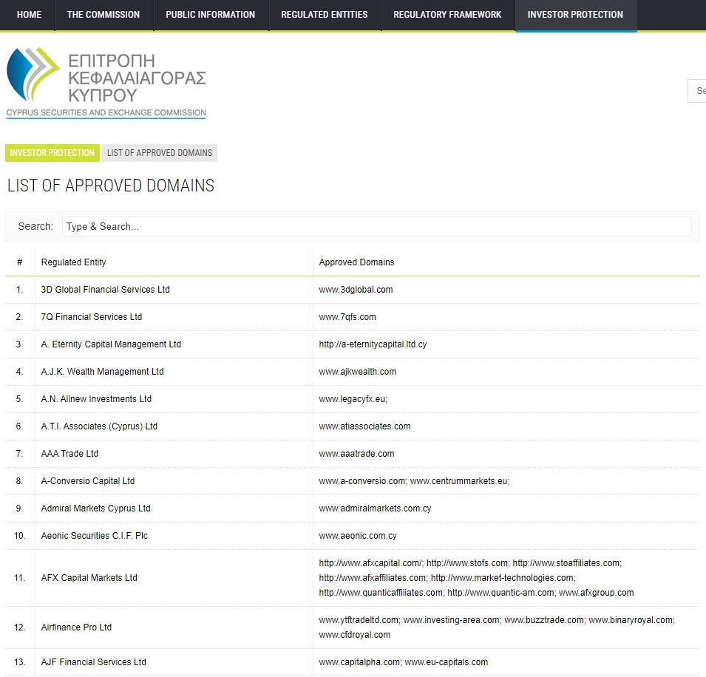Open the REGULATED ENTITIES menu
This screenshot has height=677, width=706.
[325, 14]
